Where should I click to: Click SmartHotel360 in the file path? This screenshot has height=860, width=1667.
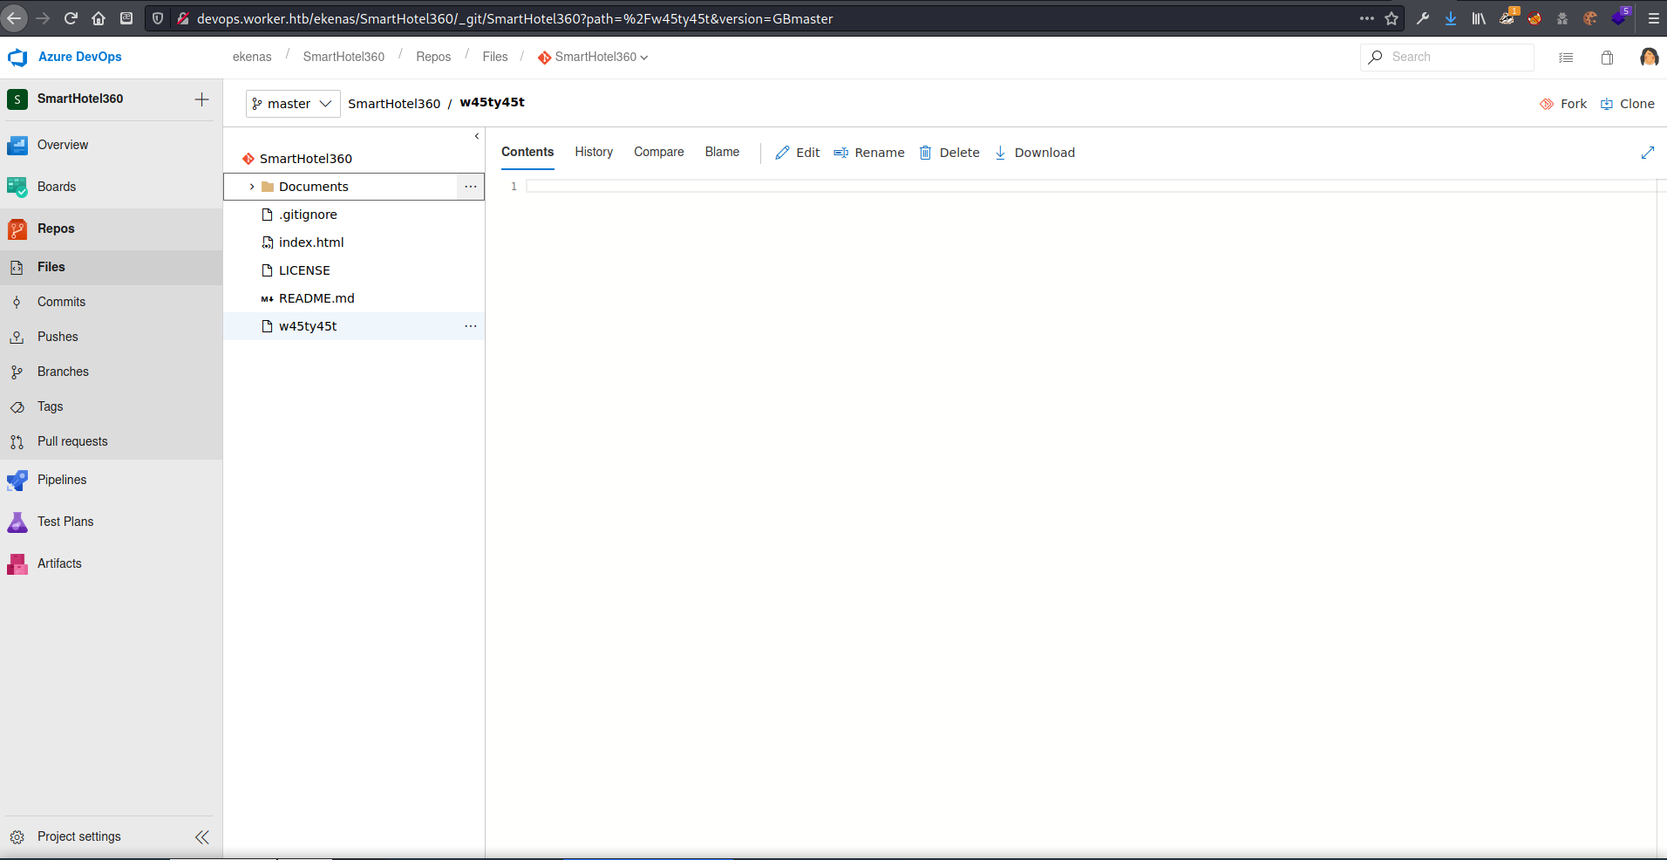click(x=394, y=104)
